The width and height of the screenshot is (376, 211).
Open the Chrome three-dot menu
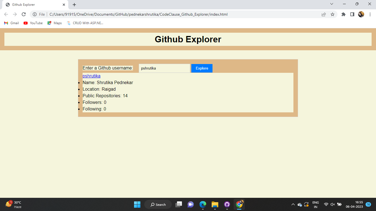pos(370,14)
